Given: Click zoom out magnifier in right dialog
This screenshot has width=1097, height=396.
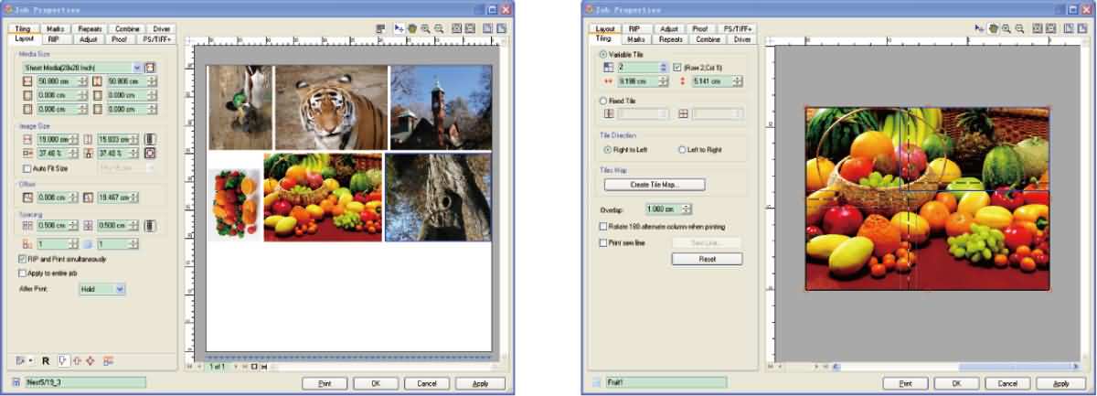Looking at the screenshot, I should (x=1019, y=29).
